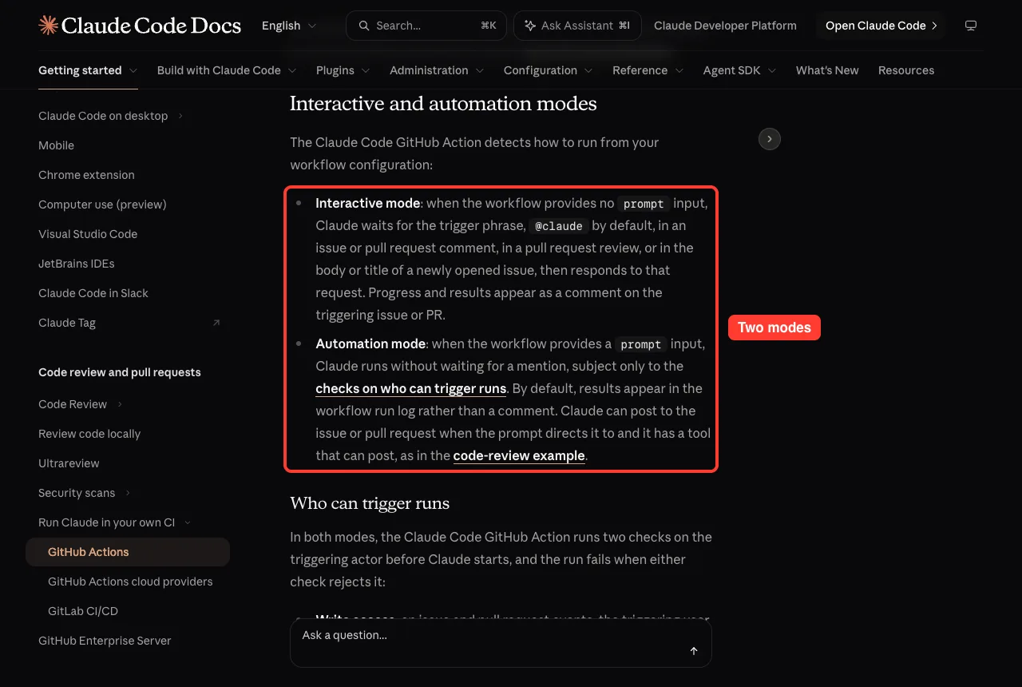Click the Open Claude Code button
Image resolution: width=1022 pixels, height=687 pixels.
881,26
